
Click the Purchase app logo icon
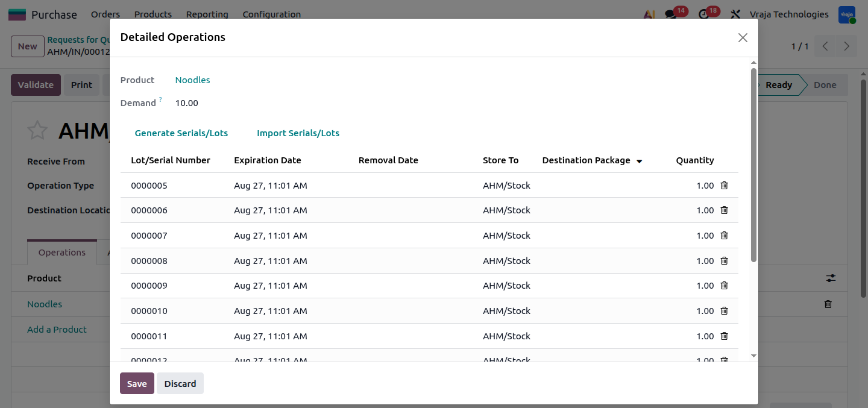(17, 14)
